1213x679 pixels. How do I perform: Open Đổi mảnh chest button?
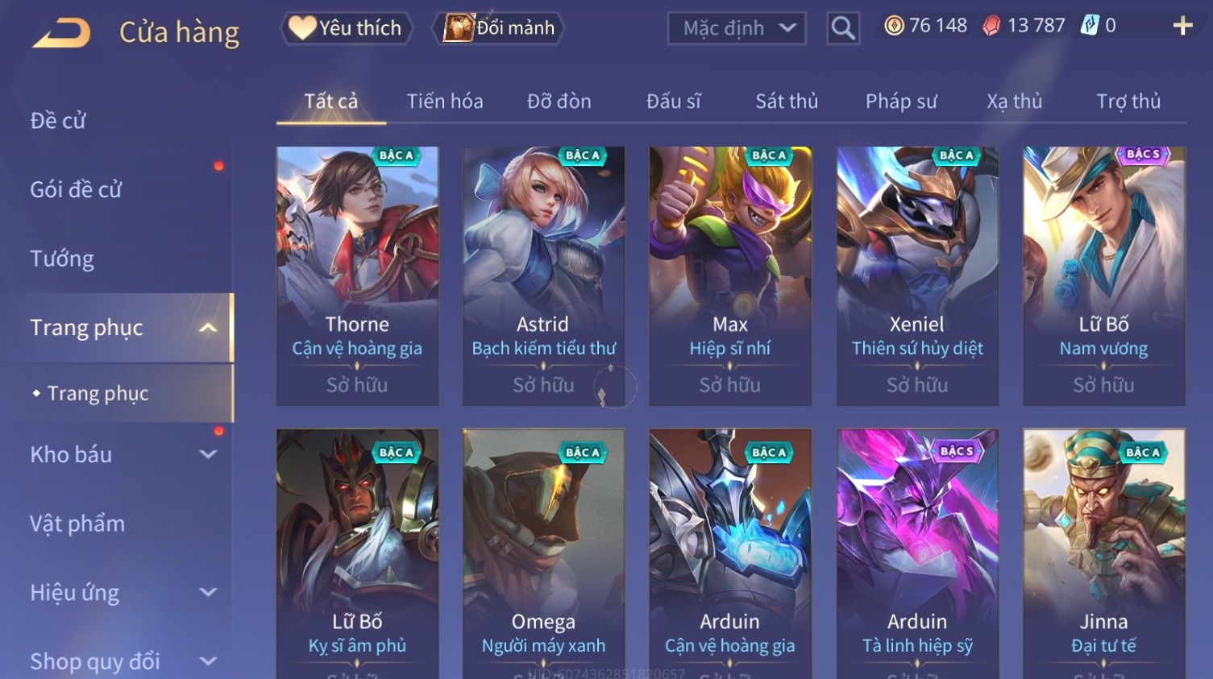(x=499, y=28)
